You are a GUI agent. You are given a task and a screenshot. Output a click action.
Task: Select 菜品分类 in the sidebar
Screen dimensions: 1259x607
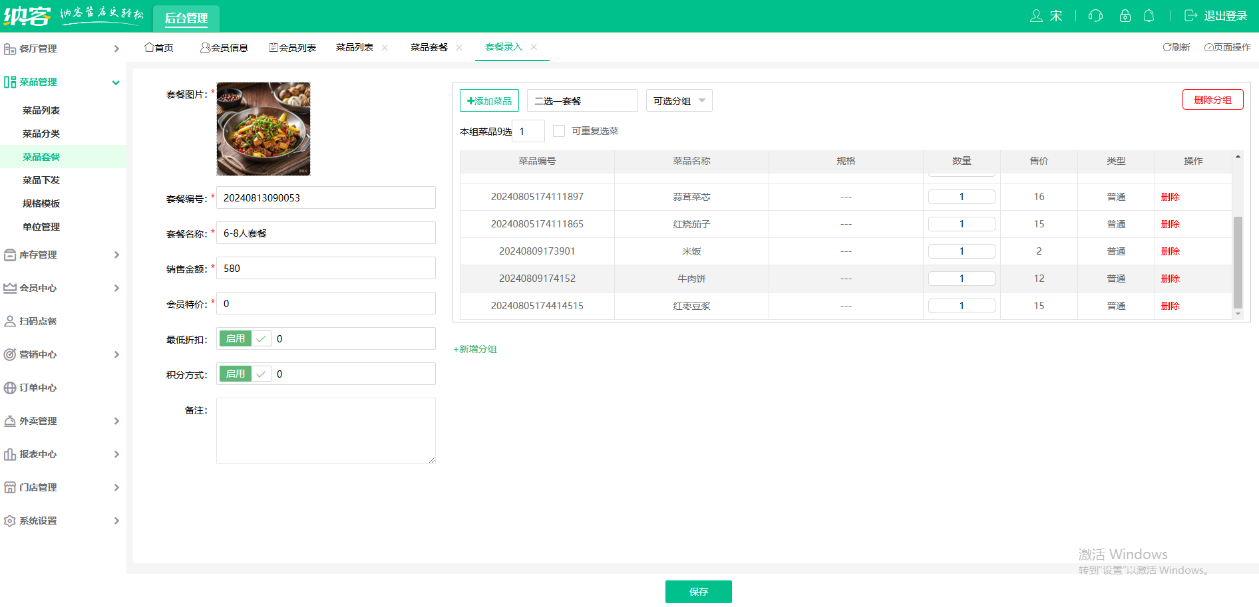click(41, 134)
